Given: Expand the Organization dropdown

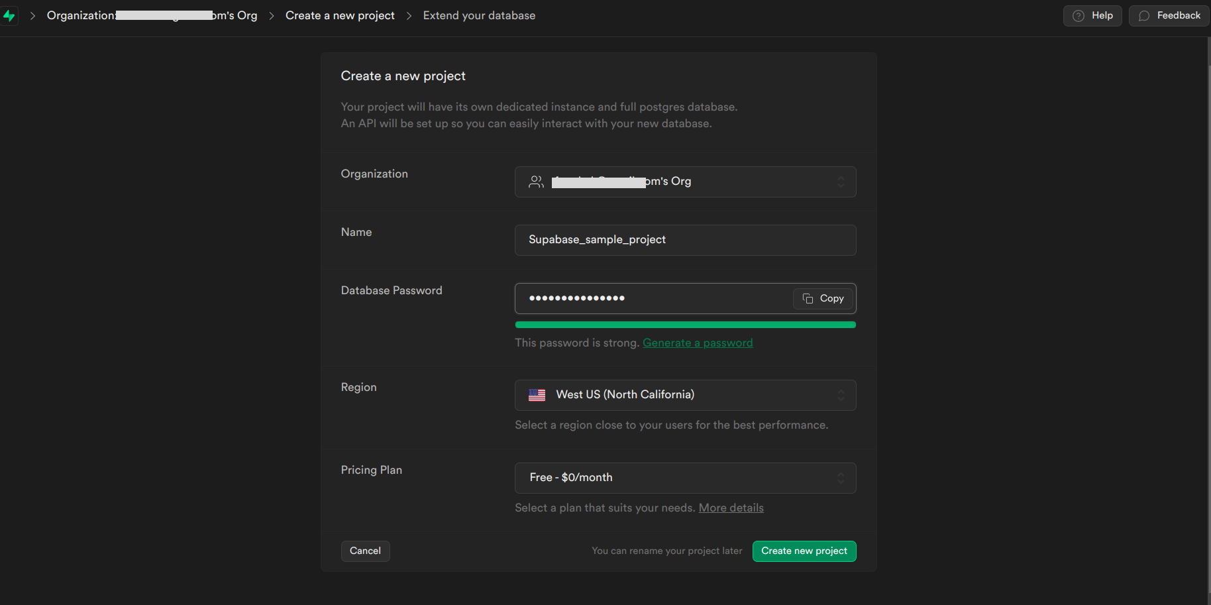Looking at the screenshot, I should click(685, 182).
